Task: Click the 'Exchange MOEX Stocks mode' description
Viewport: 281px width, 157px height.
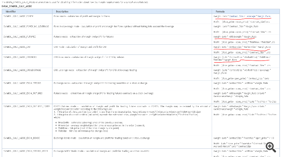Action: [x=102, y=151]
